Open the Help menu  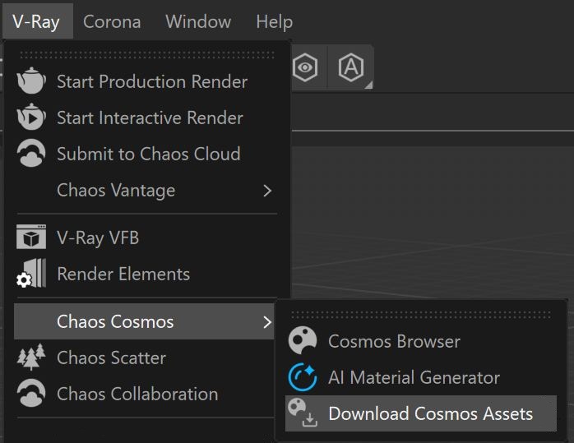[x=274, y=21]
